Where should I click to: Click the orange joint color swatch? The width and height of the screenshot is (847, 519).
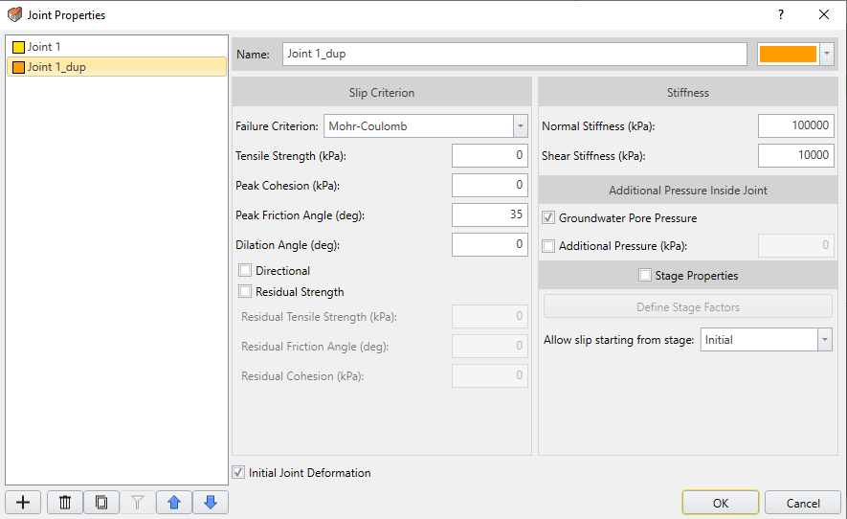click(788, 54)
